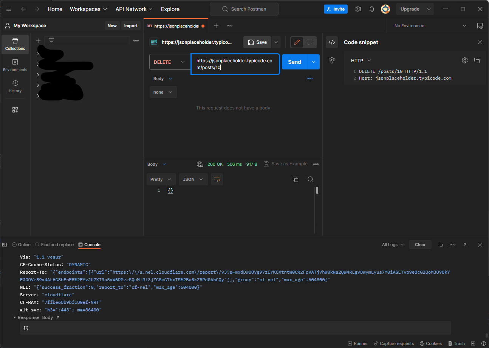This screenshot has height=348, width=489.
Task: Switch to comments mode icon
Action: point(310,42)
